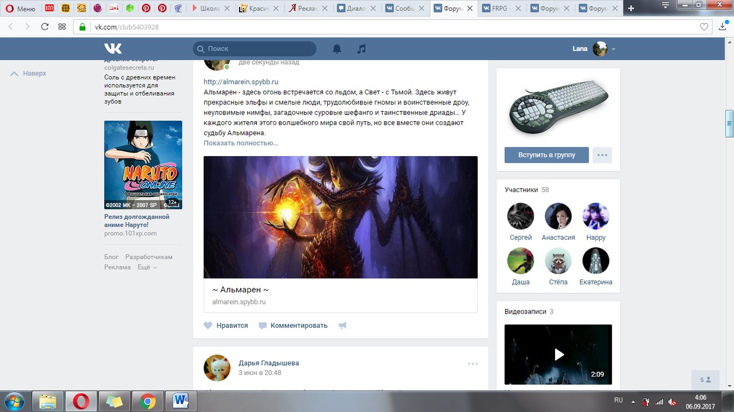
Task: Open the music note player icon
Action: point(361,49)
